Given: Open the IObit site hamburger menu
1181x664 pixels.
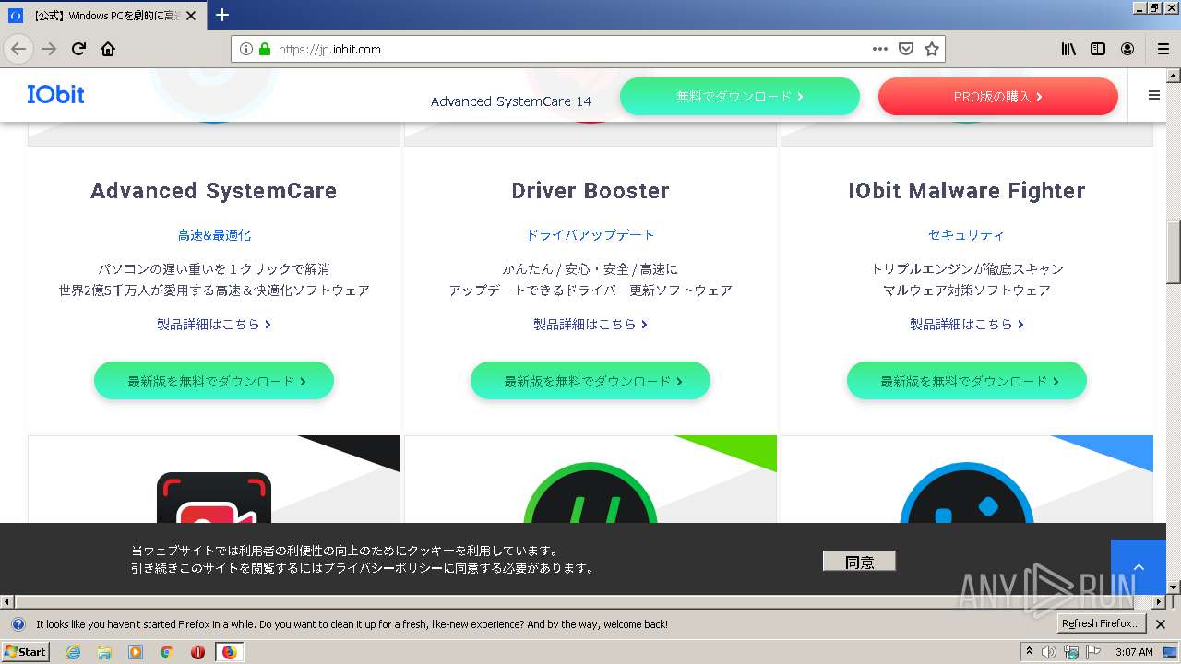Looking at the screenshot, I should (1153, 95).
